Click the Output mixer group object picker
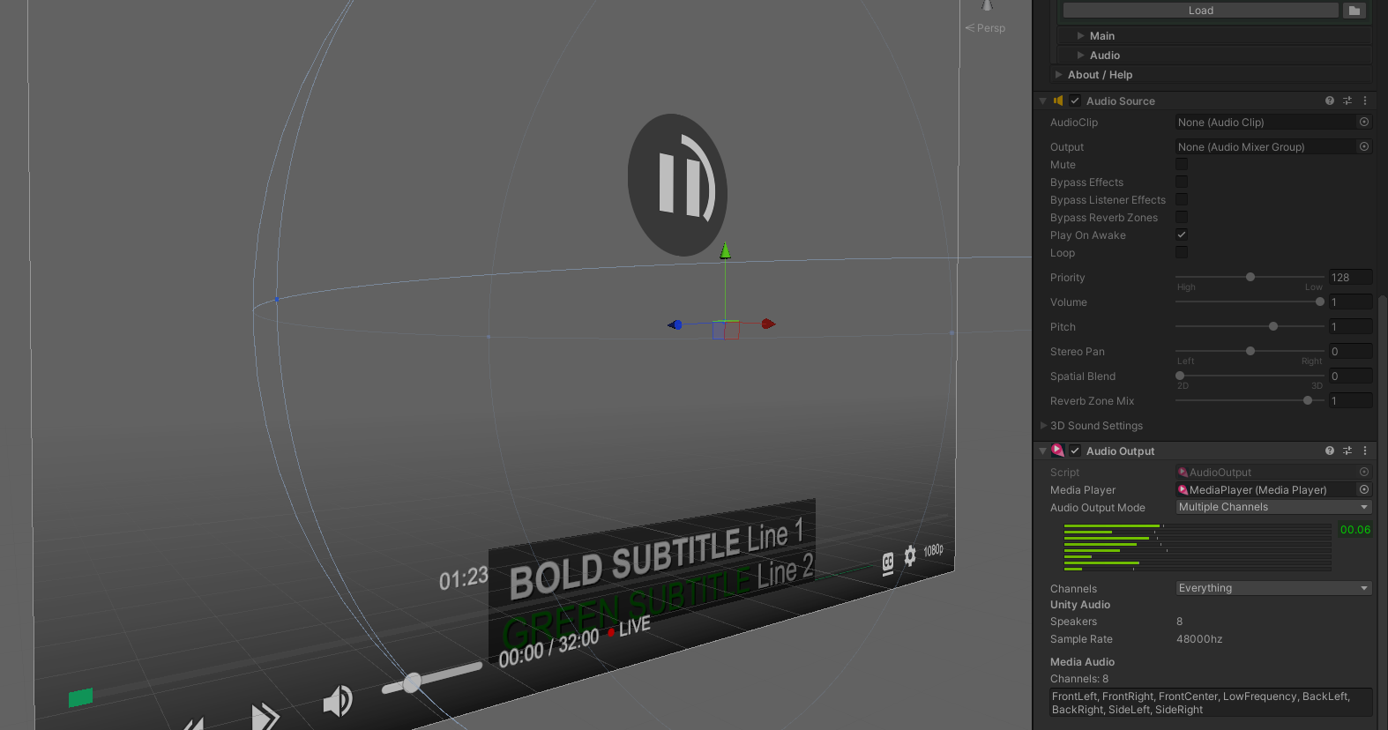1388x730 pixels. point(1364,147)
